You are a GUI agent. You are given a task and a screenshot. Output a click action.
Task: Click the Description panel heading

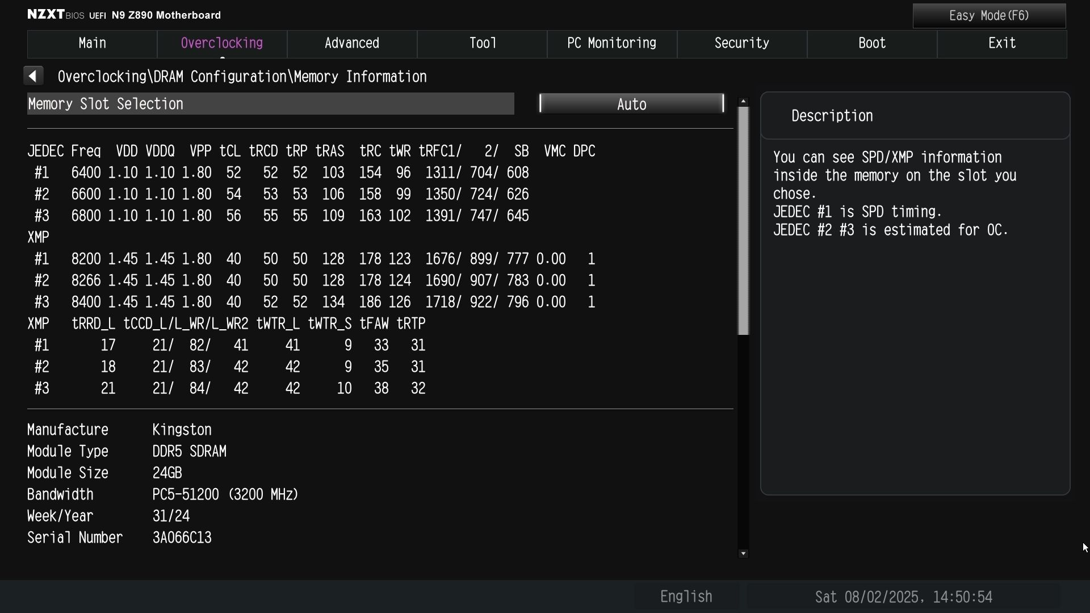[x=832, y=116]
